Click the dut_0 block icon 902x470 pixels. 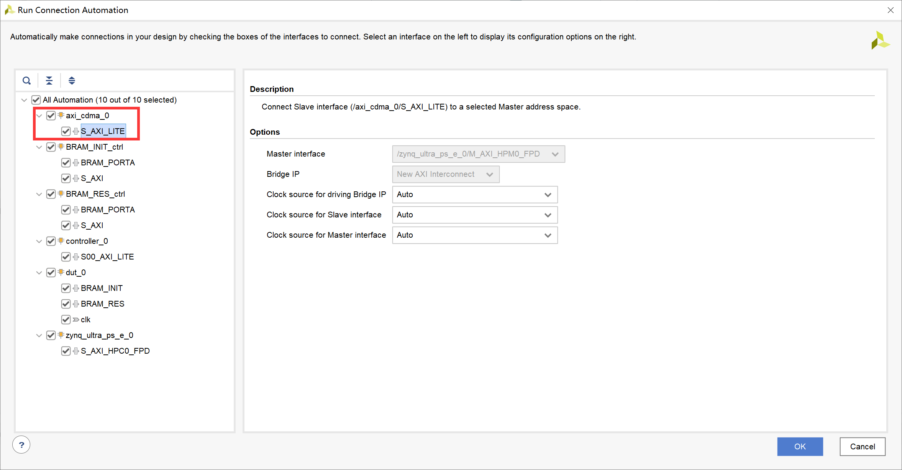[x=61, y=272]
